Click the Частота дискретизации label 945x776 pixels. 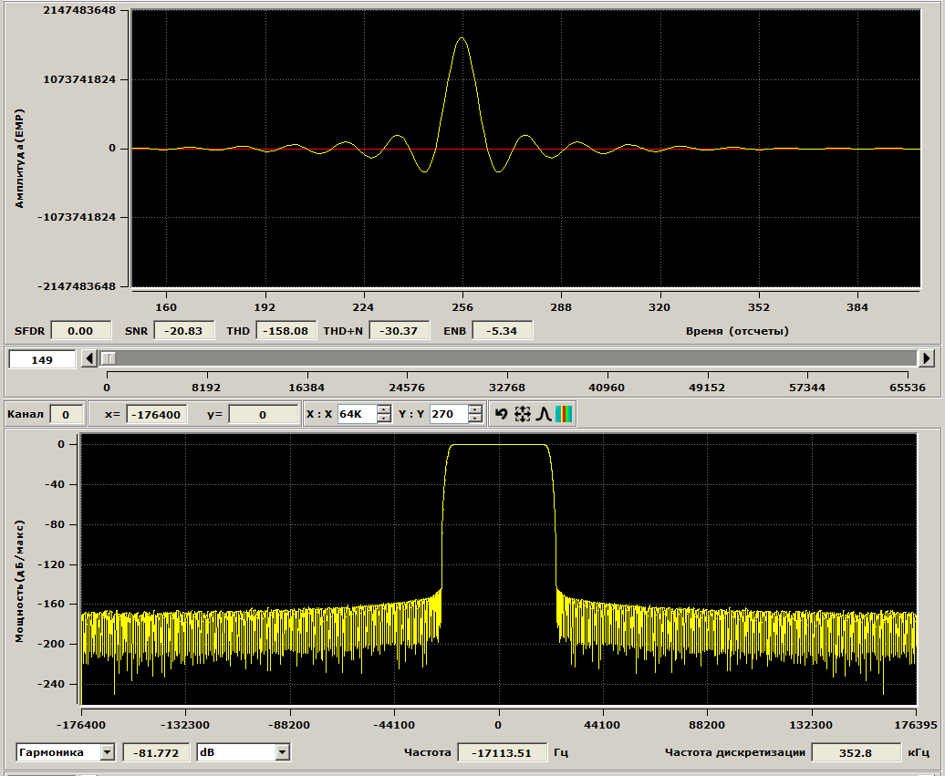734,752
